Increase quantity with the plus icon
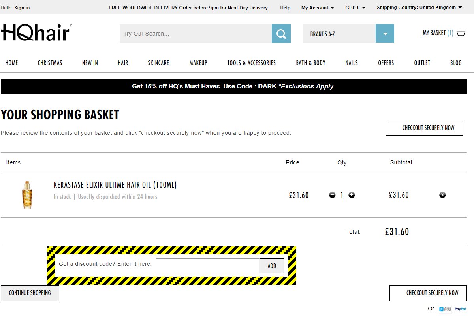474x316 pixels. click(x=351, y=195)
